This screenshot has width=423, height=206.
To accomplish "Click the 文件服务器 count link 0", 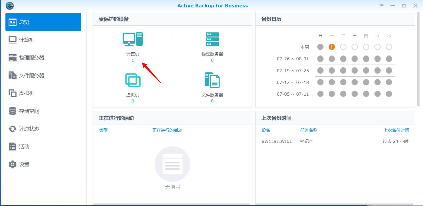I will coord(212,101).
